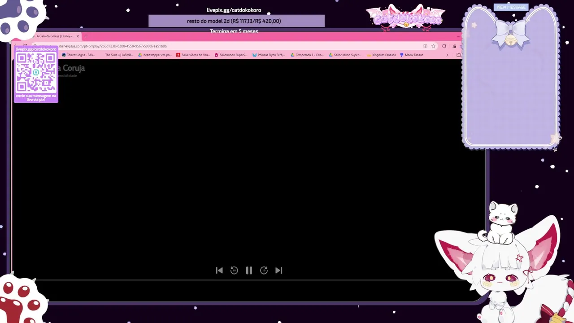Select the A Casa da Coruja tab

point(54,36)
